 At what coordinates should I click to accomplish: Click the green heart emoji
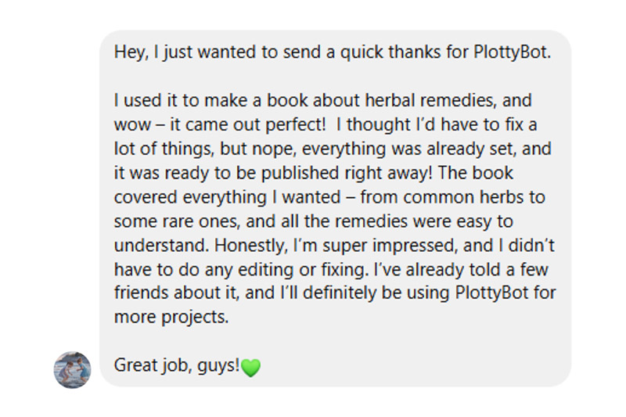tap(250, 368)
